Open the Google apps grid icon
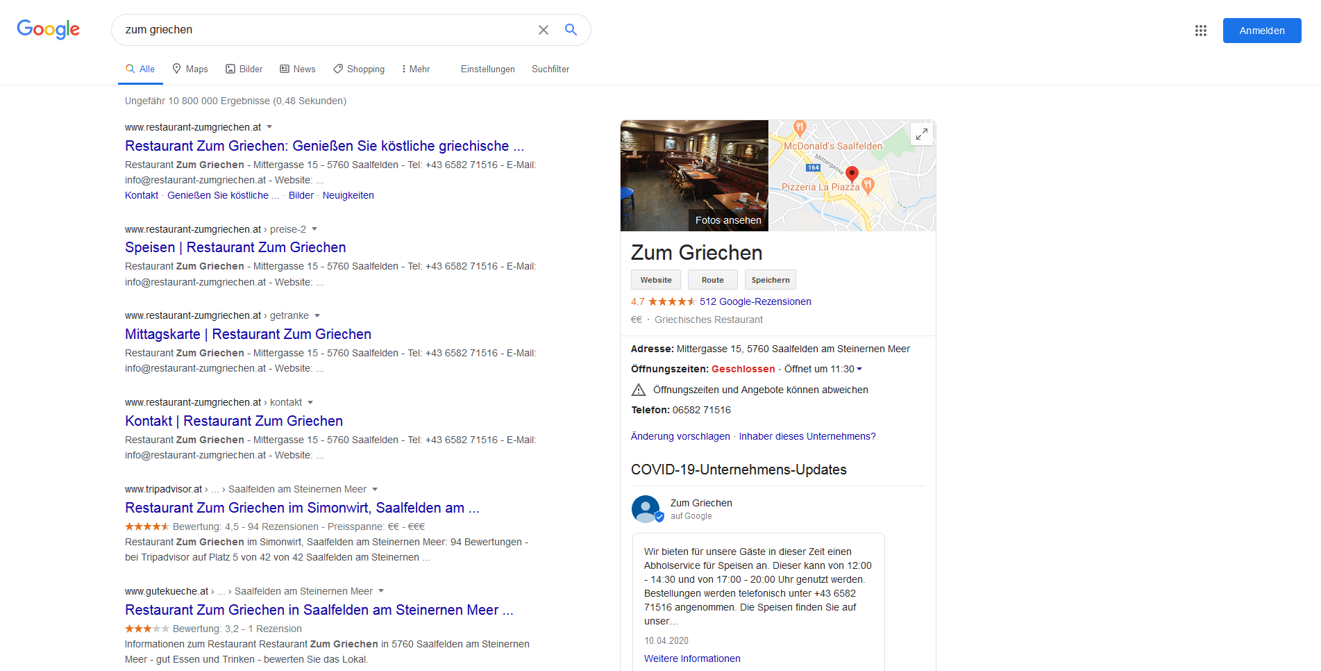 [1201, 31]
